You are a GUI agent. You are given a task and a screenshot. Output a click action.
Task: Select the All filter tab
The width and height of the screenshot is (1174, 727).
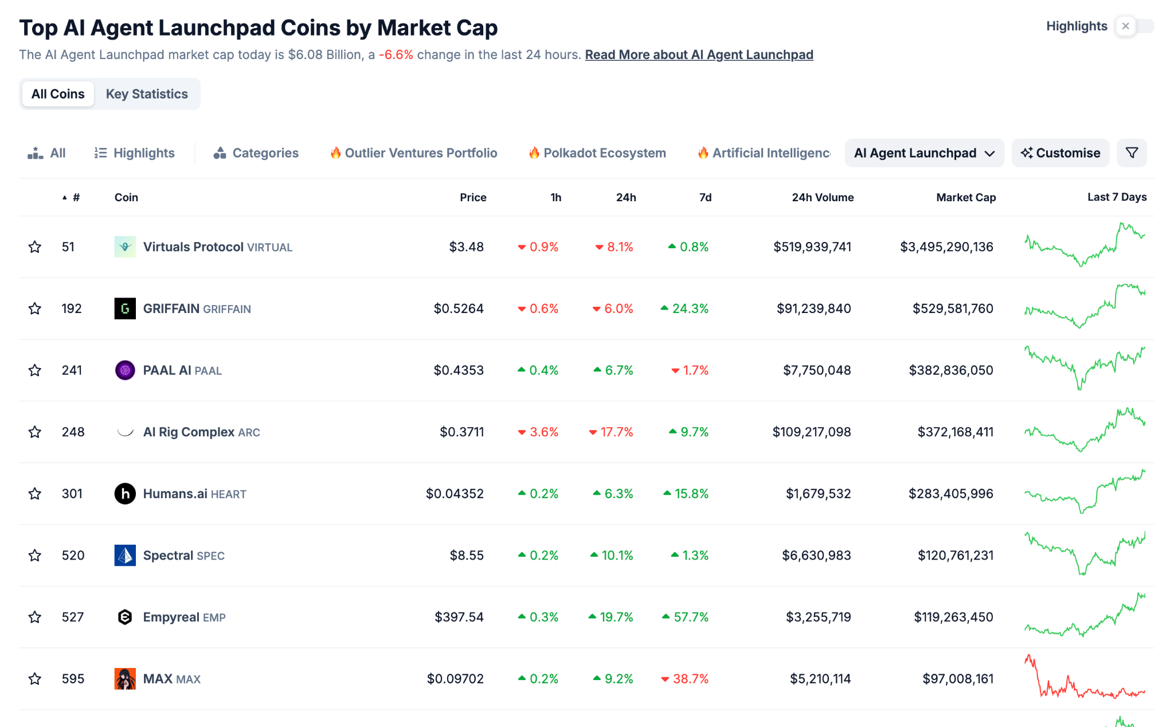click(46, 153)
